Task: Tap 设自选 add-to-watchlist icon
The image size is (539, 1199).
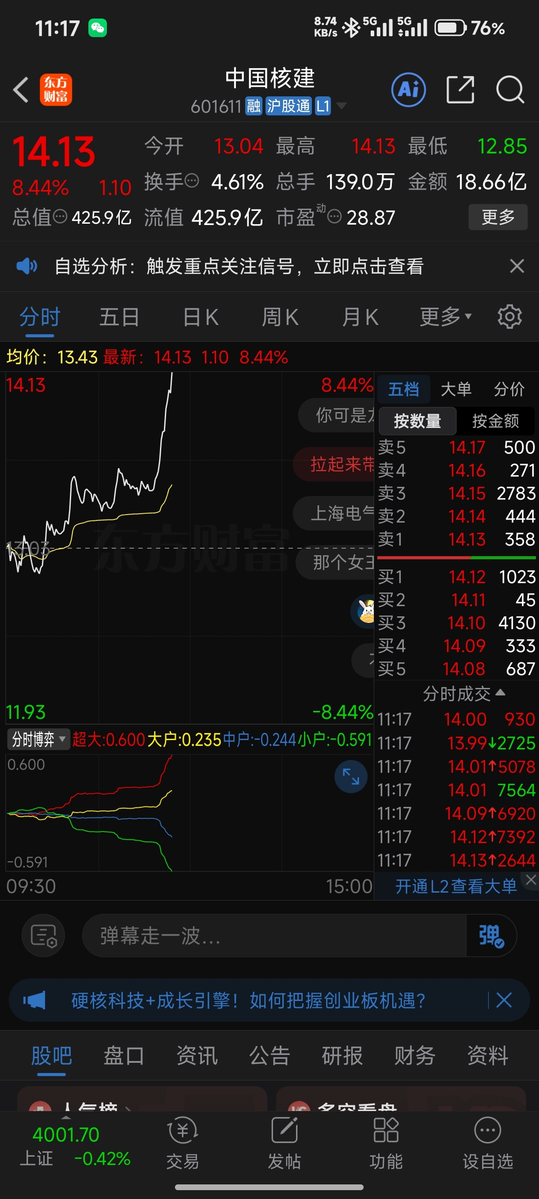Action: (x=488, y=1144)
